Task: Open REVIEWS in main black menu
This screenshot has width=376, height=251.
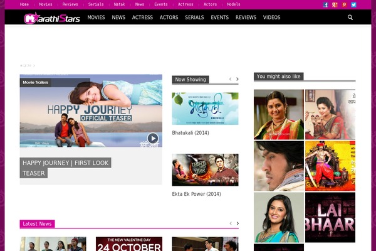Action: 246,18
